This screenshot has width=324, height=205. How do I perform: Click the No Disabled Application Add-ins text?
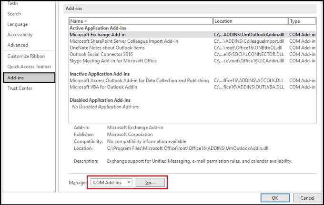point(105,107)
